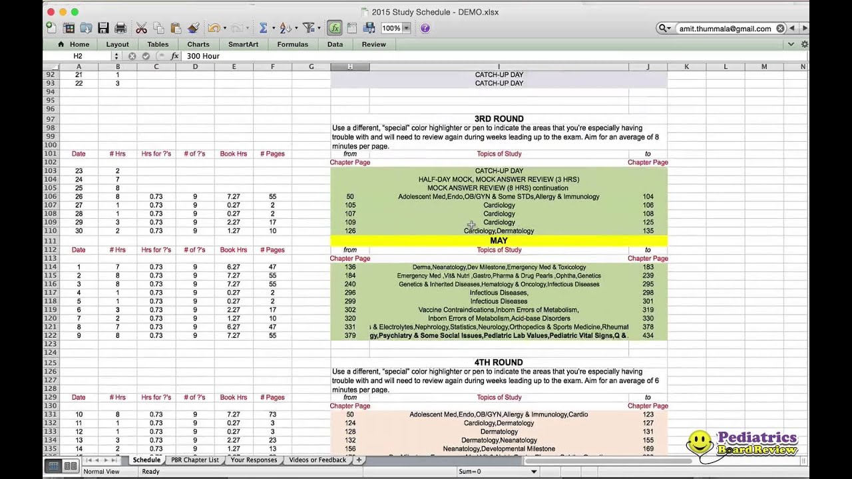Open the Name Box dropdown stepper
The height and width of the screenshot is (479, 852).
pos(116,56)
